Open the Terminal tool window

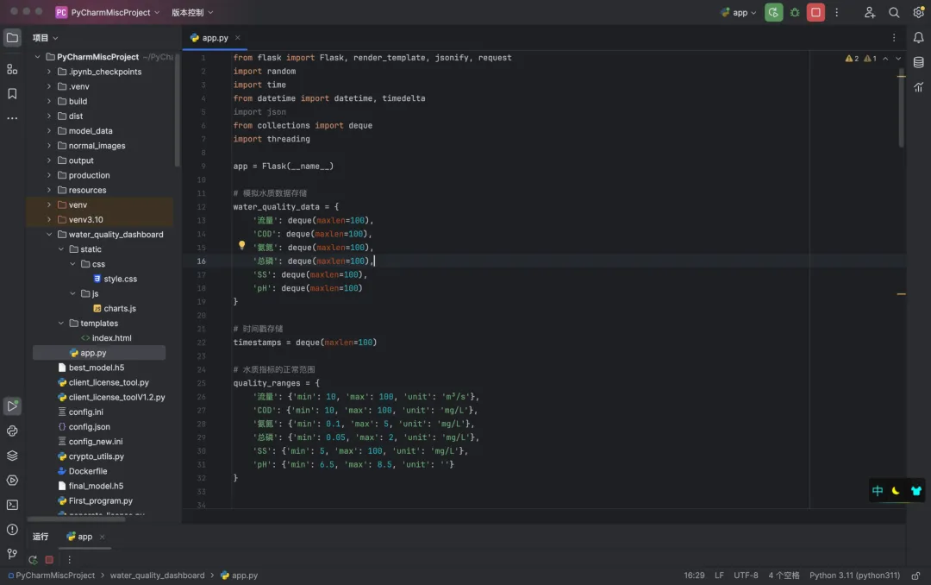click(x=12, y=505)
